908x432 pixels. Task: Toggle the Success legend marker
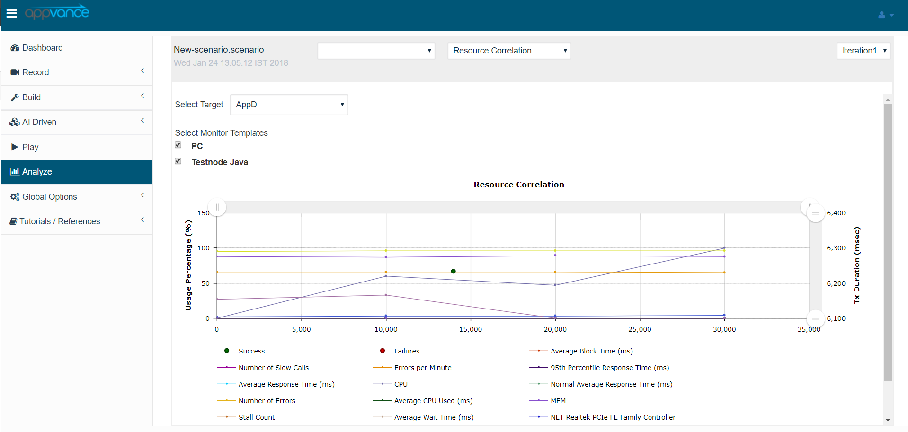(x=227, y=351)
